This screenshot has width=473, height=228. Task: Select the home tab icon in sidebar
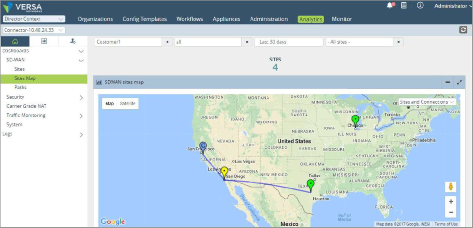15,41
